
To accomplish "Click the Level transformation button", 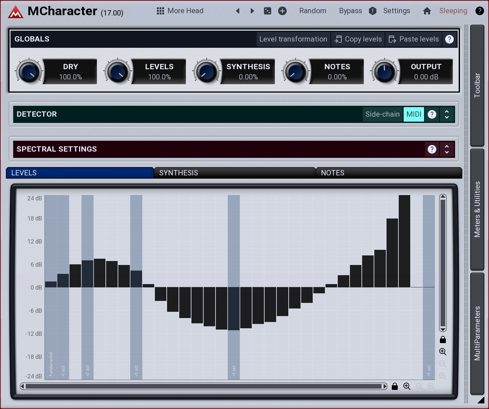I will (x=293, y=39).
